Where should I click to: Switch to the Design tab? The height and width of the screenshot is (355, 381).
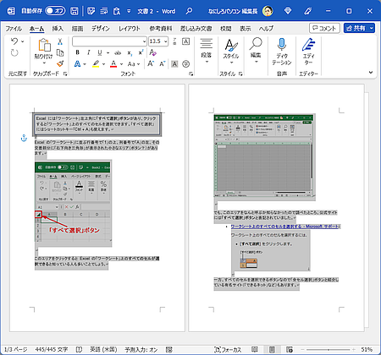pos(100,29)
